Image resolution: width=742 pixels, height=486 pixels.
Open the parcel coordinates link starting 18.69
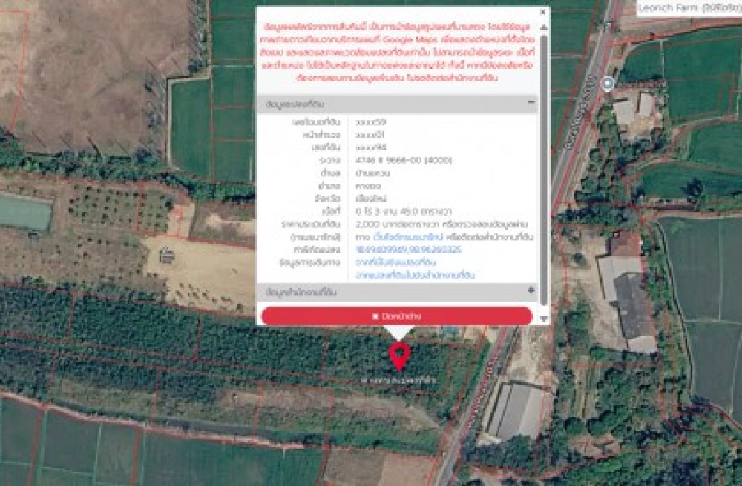(408, 250)
